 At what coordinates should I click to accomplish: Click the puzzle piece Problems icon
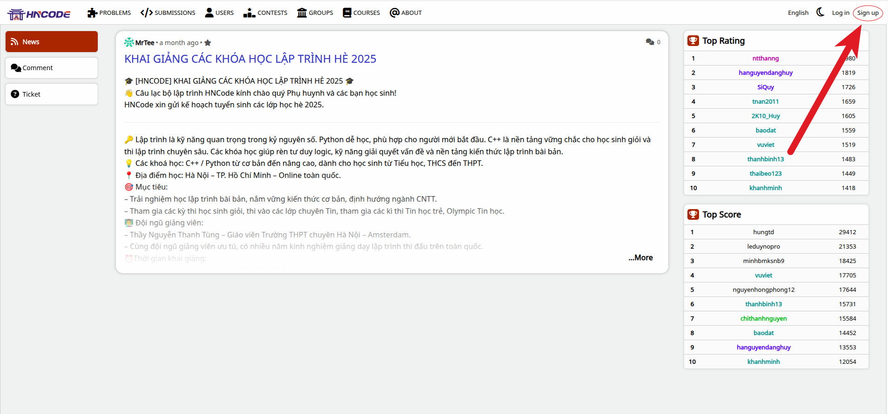92,13
